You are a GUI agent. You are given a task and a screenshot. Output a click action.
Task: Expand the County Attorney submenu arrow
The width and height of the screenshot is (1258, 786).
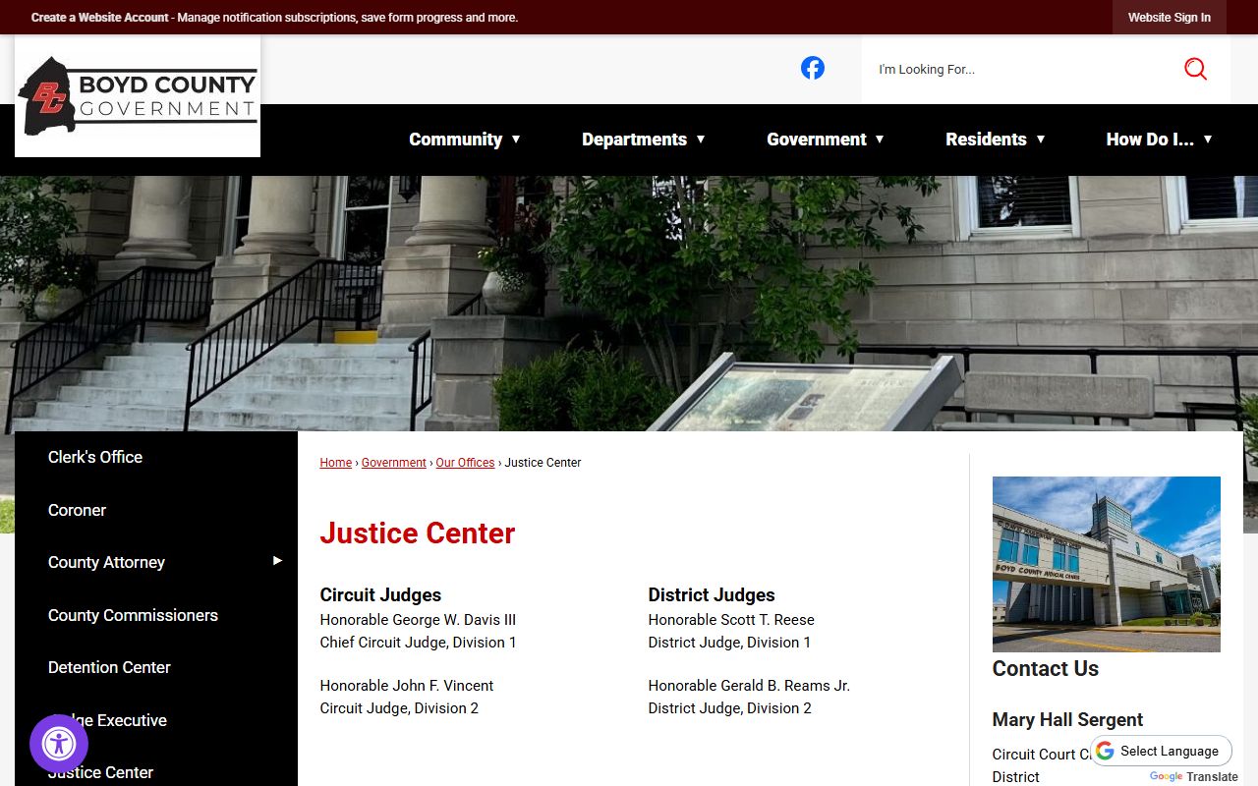(x=277, y=561)
